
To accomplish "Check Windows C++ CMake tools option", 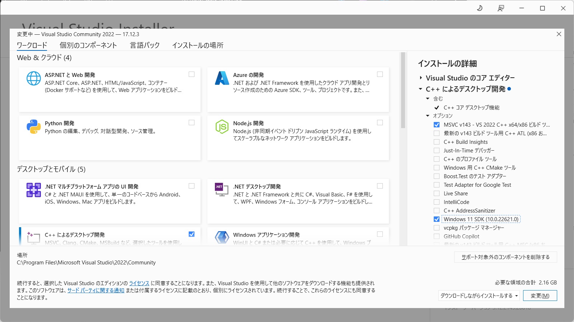I will [437, 168].
